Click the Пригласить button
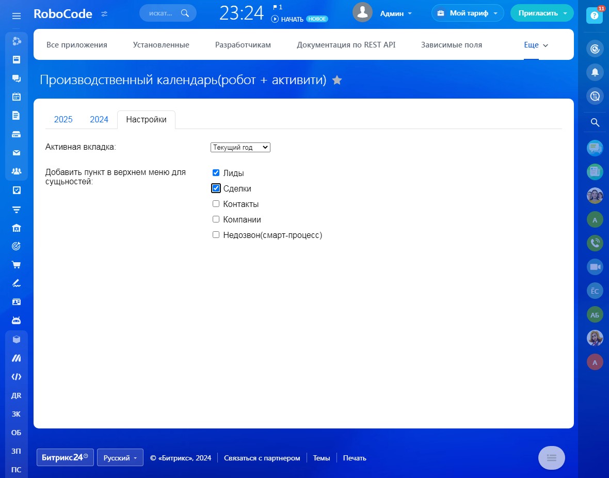The height and width of the screenshot is (478, 609). (541, 13)
